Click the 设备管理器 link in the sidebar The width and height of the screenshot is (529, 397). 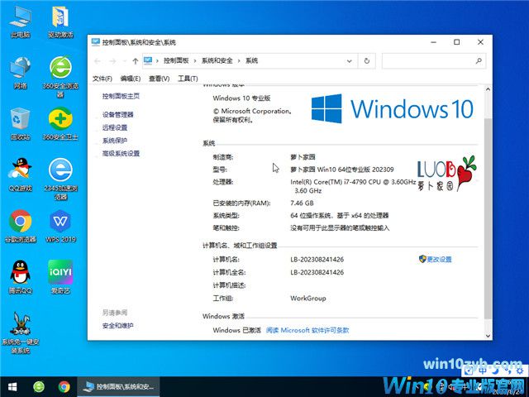(118, 114)
